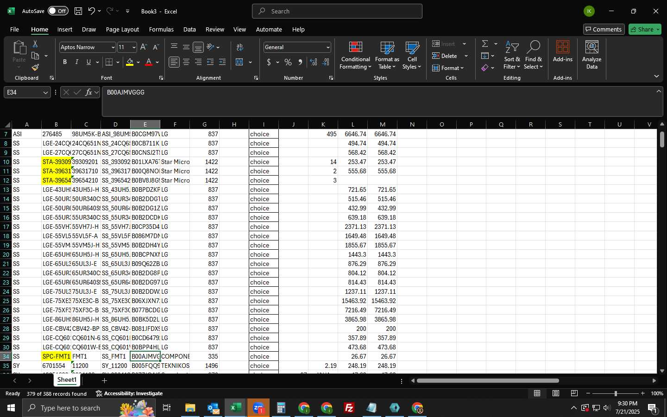The image size is (667, 417).
Task: Click the Format cells button
Action: pyautogui.click(x=448, y=68)
